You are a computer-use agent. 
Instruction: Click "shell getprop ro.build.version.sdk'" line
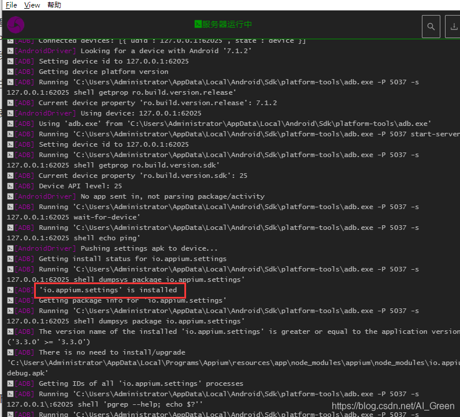tap(147, 165)
